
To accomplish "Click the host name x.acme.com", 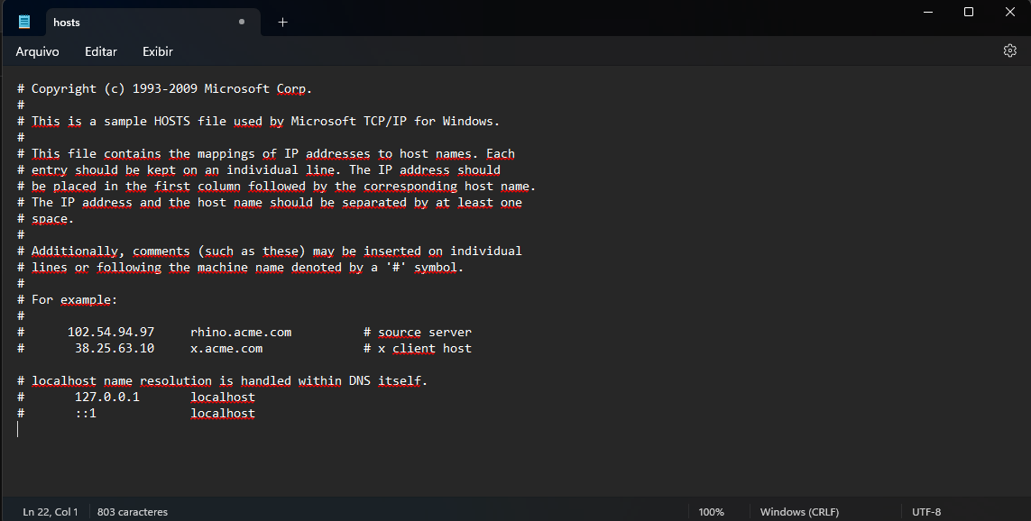I will tap(226, 348).
